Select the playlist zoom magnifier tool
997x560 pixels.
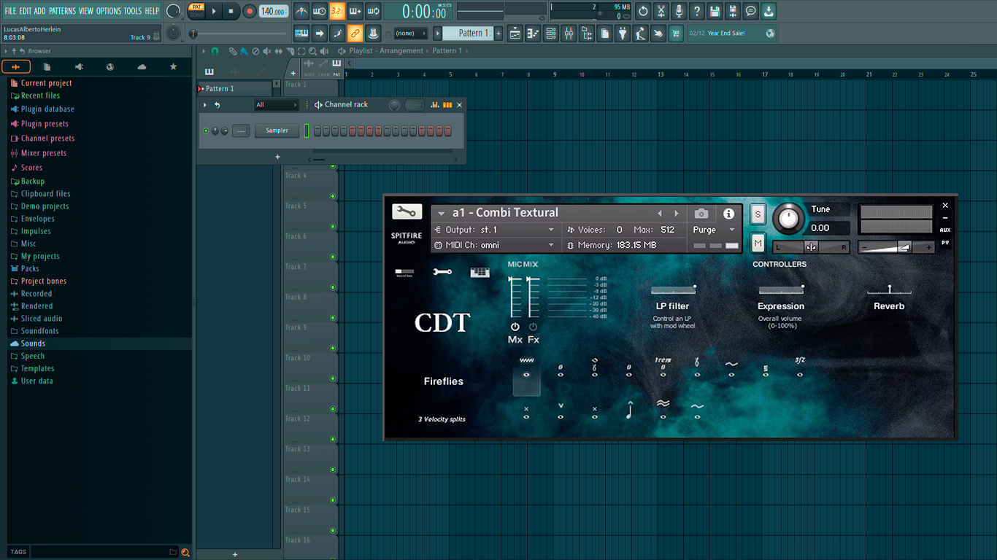(313, 51)
